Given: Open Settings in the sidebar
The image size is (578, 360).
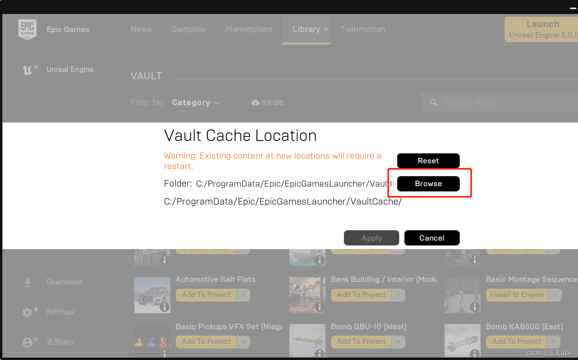Looking at the screenshot, I should 60,312.
